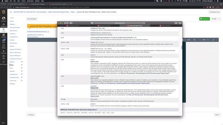Open People in course navigation

tap(12, 46)
